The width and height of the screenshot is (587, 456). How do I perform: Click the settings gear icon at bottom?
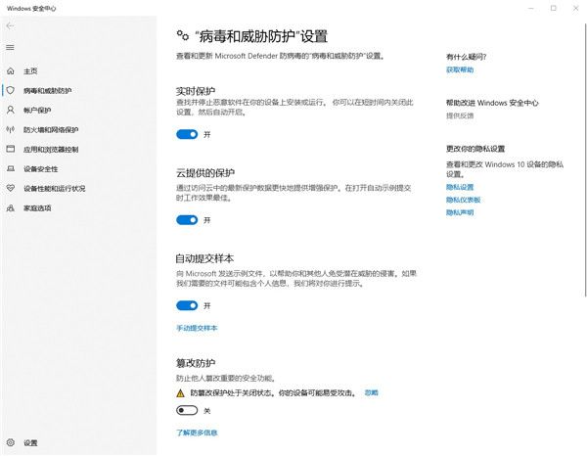(x=11, y=442)
